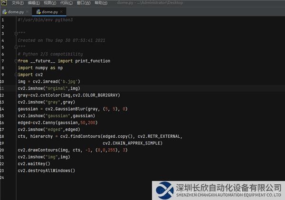The width and height of the screenshot is (285, 200).
Task: Open the 视图 (View) menu
Action: (x=50, y=3)
